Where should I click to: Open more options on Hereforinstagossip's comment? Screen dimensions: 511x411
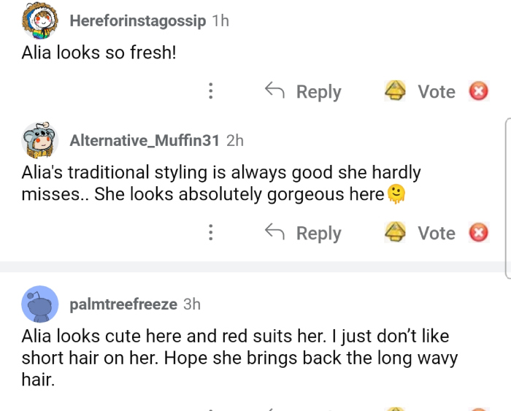coord(211,91)
